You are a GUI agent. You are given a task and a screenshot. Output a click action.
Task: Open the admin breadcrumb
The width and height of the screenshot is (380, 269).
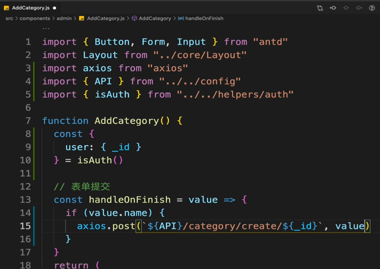pyautogui.click(x=64, y=18)
